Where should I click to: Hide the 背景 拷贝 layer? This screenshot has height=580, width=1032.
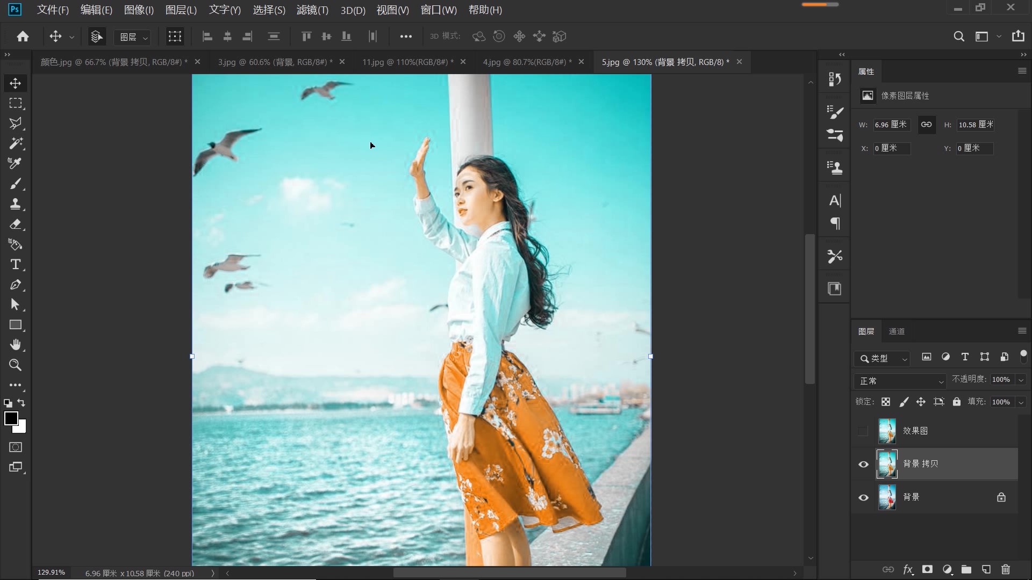click(863, 464)
